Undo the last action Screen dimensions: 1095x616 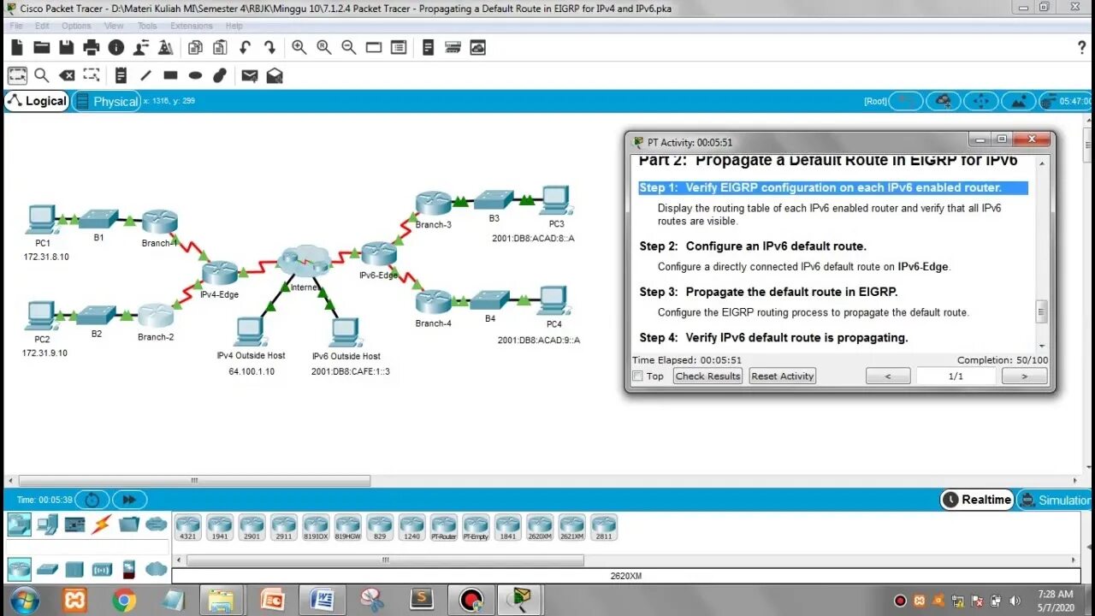click(245, 47)
